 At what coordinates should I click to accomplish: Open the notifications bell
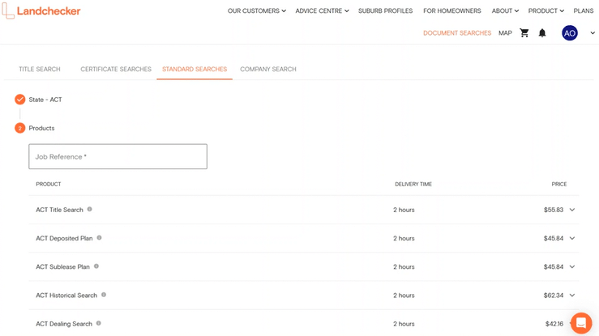(542, 33)
